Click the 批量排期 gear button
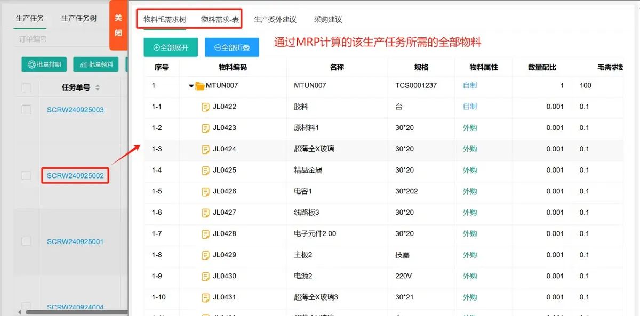 (44, 64)
